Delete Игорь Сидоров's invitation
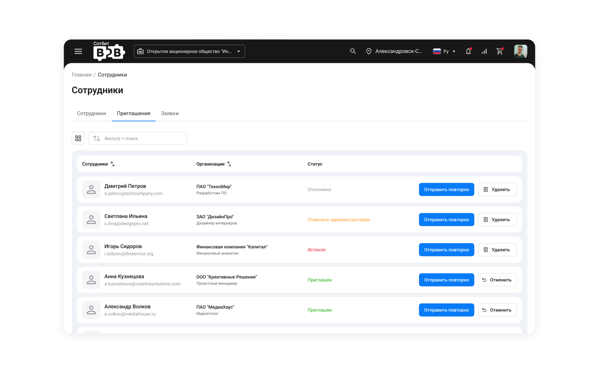Image resolution: width=599 pixels, height=373 pixels. tap(497, 250)
